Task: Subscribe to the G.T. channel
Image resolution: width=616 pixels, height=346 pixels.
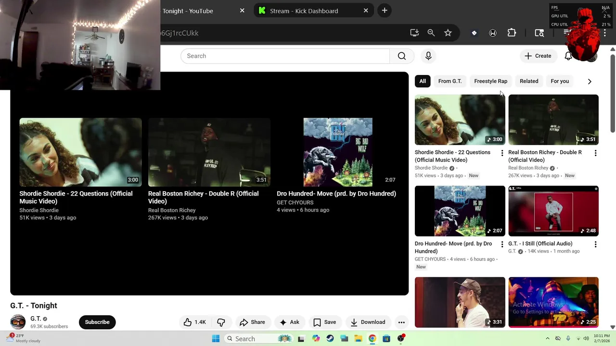Action: [97, 322]
